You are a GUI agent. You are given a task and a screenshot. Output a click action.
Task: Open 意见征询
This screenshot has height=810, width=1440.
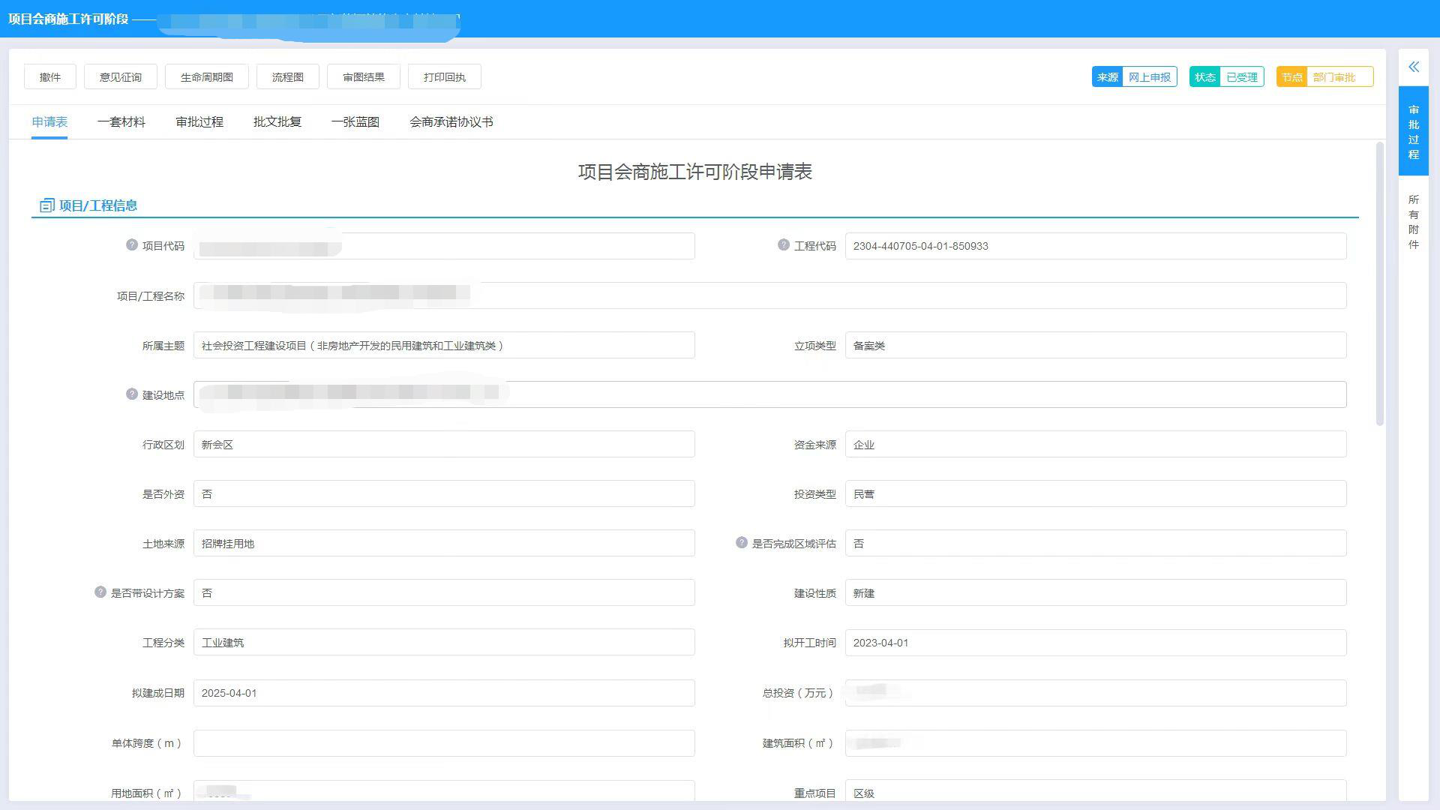point(121,76)
